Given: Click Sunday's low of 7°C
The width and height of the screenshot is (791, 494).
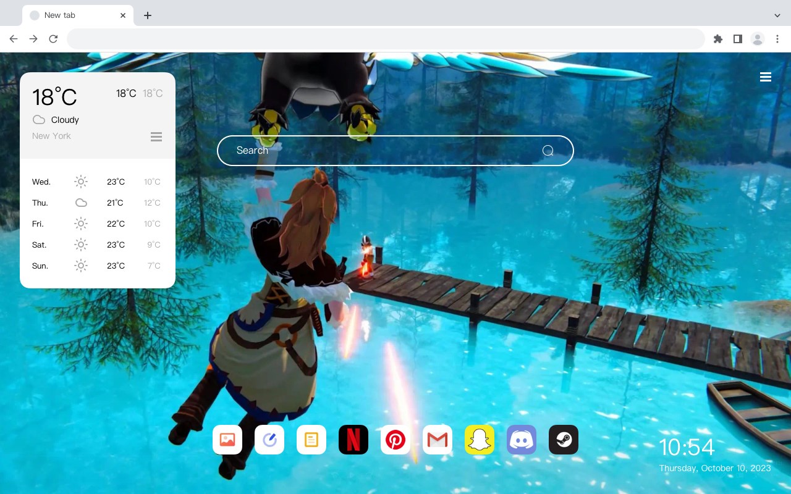Looking at the screenshot, I should point(154,266).
